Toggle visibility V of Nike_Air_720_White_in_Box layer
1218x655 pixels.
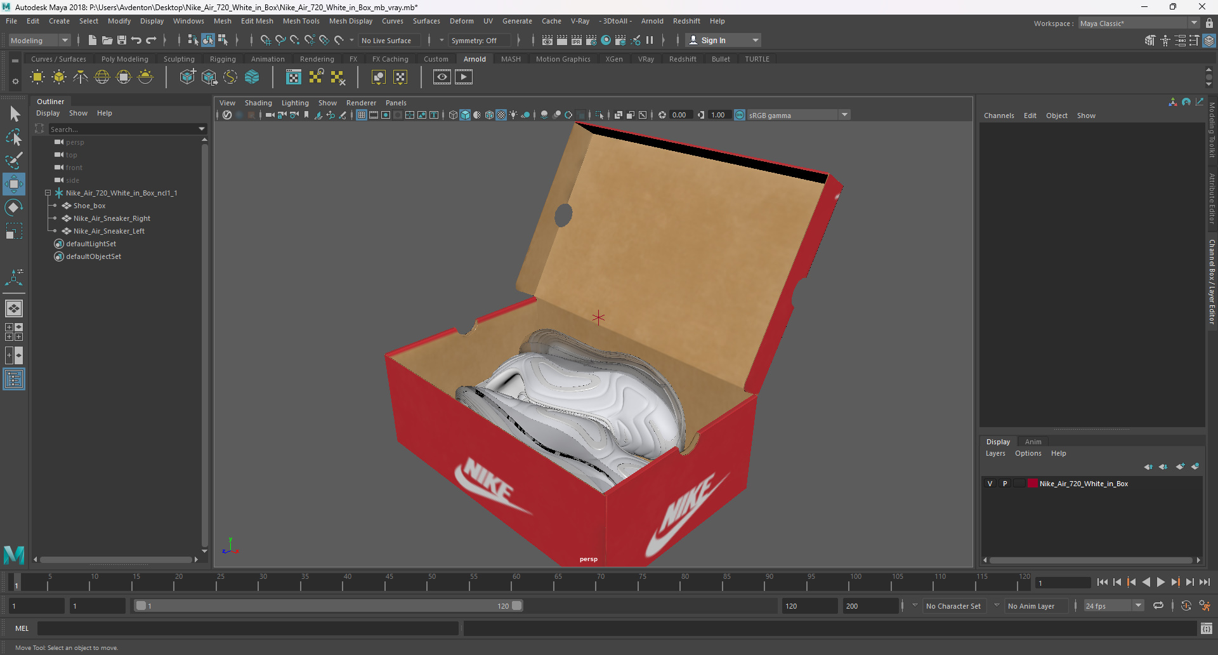pos(990,484)
